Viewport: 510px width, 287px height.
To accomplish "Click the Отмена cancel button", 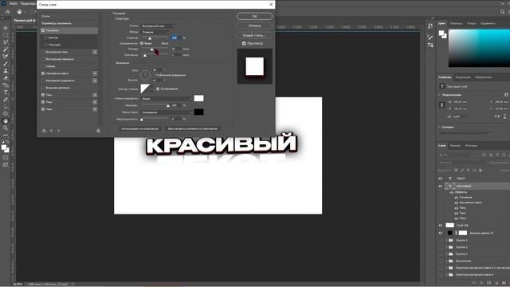I will 254,26.
